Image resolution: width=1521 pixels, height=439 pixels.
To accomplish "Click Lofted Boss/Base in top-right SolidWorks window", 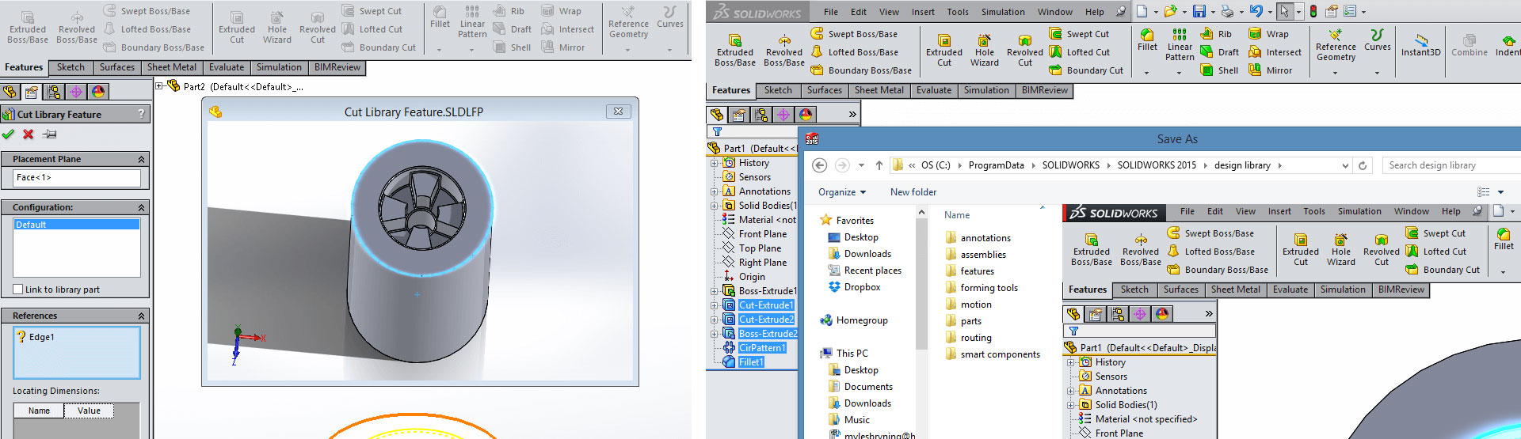I will pos(854,52).
